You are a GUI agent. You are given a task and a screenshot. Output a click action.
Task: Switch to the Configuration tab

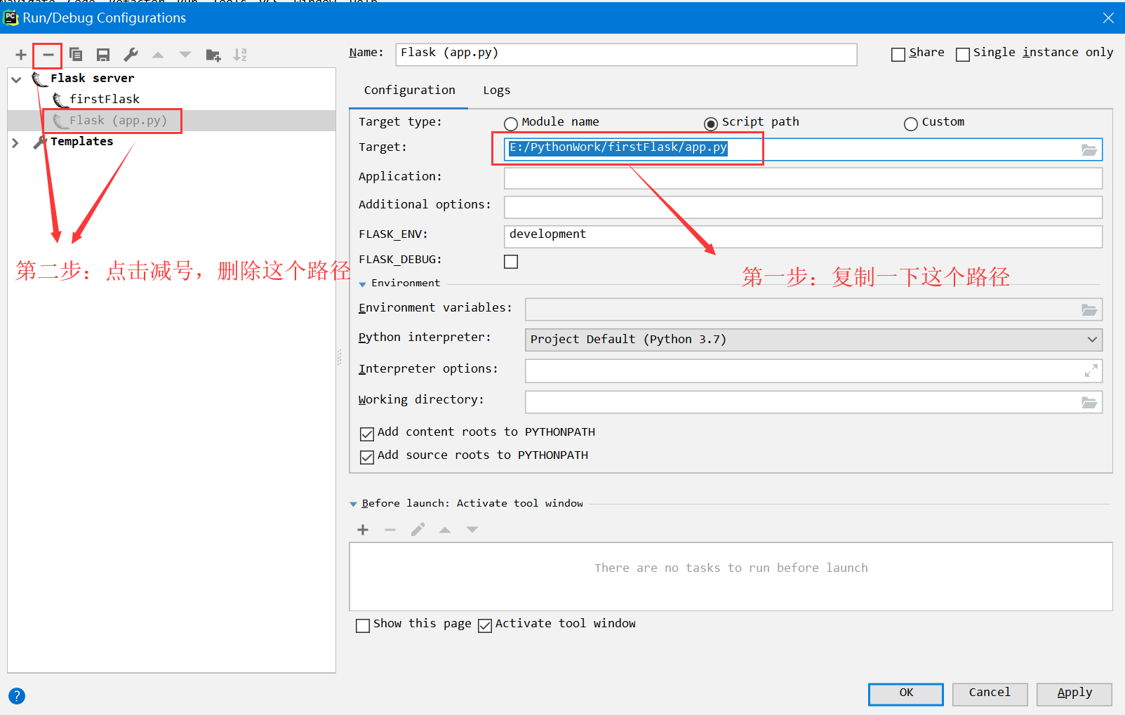tap(409, 90)
